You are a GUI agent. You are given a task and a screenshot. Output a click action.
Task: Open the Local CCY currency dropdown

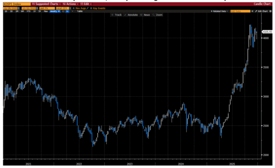(x=62, y=8)
